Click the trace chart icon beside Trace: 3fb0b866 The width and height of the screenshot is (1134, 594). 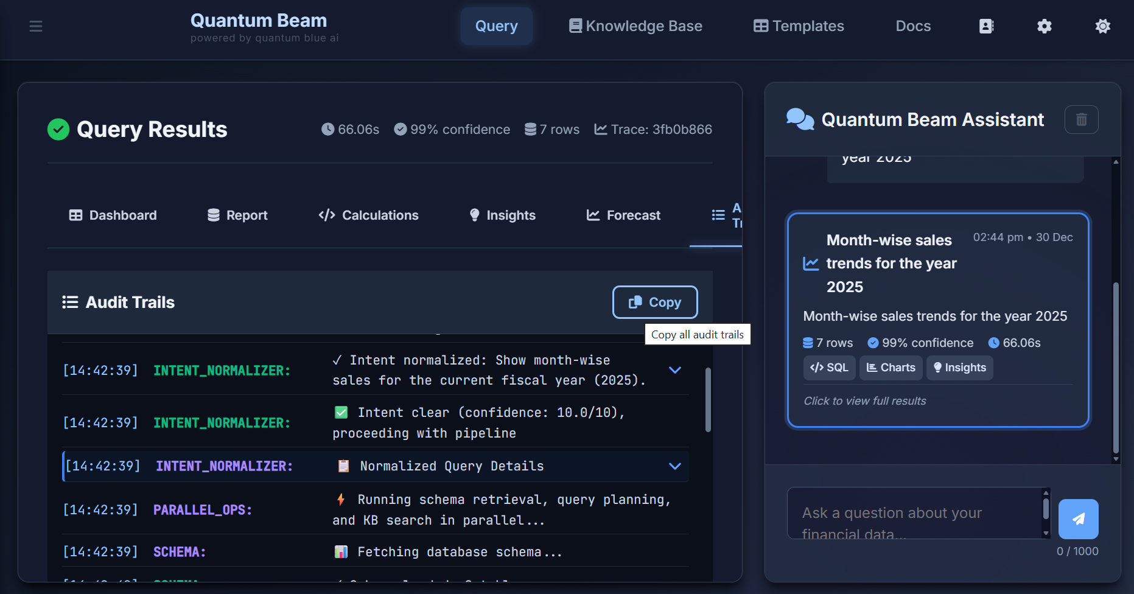pos(601,129)
